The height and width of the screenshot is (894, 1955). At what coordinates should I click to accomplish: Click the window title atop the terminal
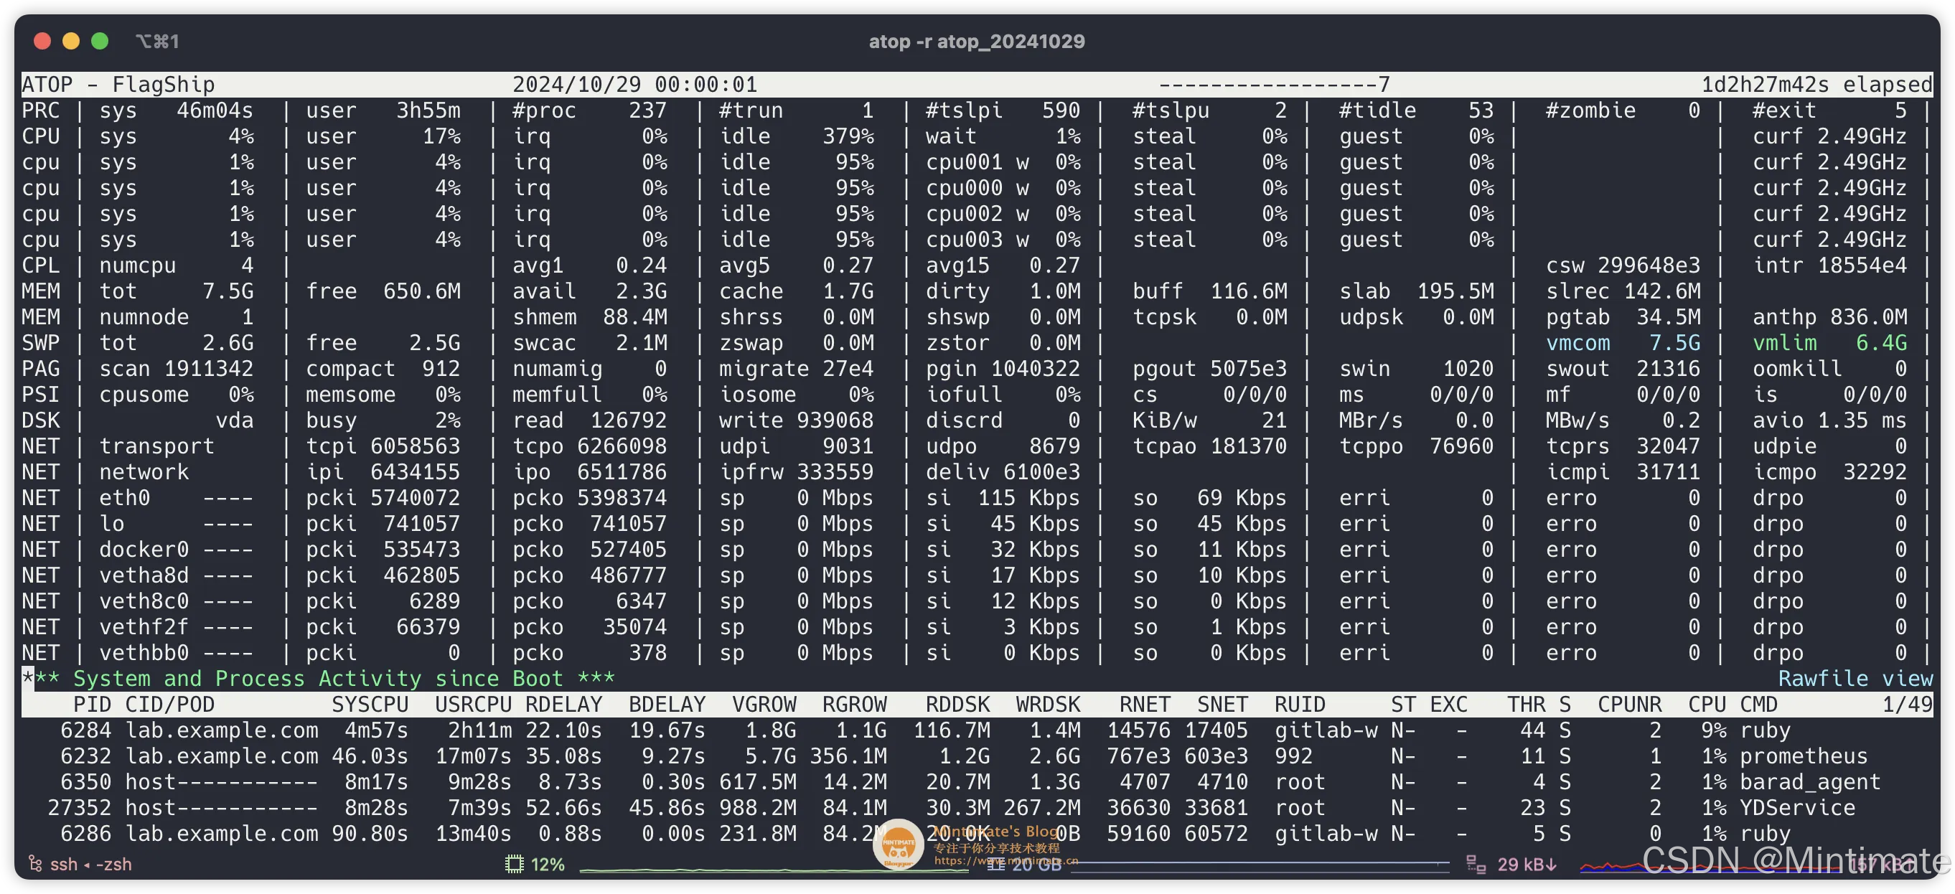[976, 41]
